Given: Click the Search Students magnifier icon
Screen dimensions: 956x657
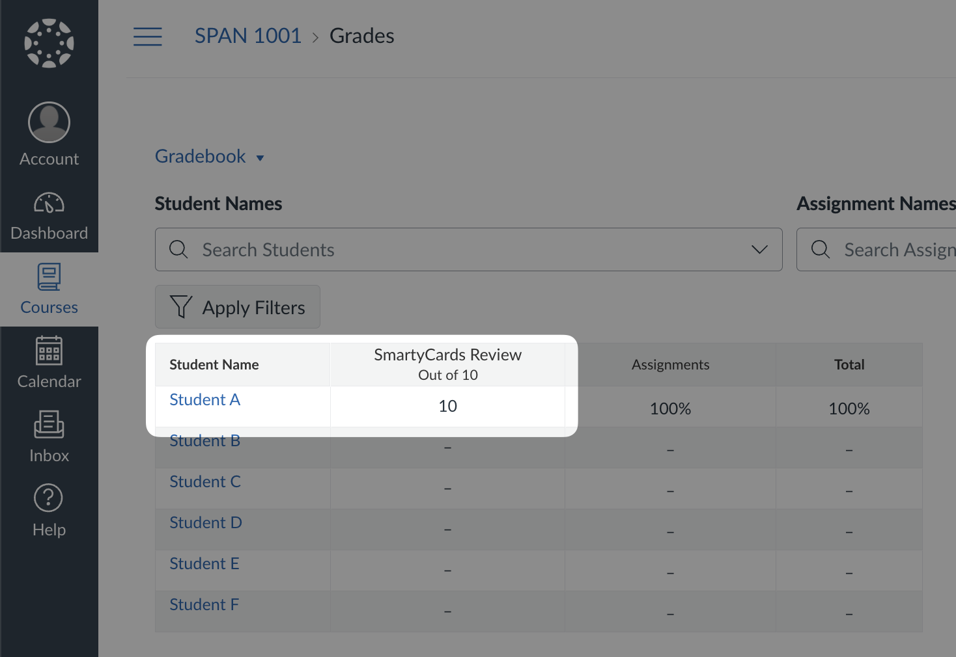Looking at the screenshot, I should 178,249.
